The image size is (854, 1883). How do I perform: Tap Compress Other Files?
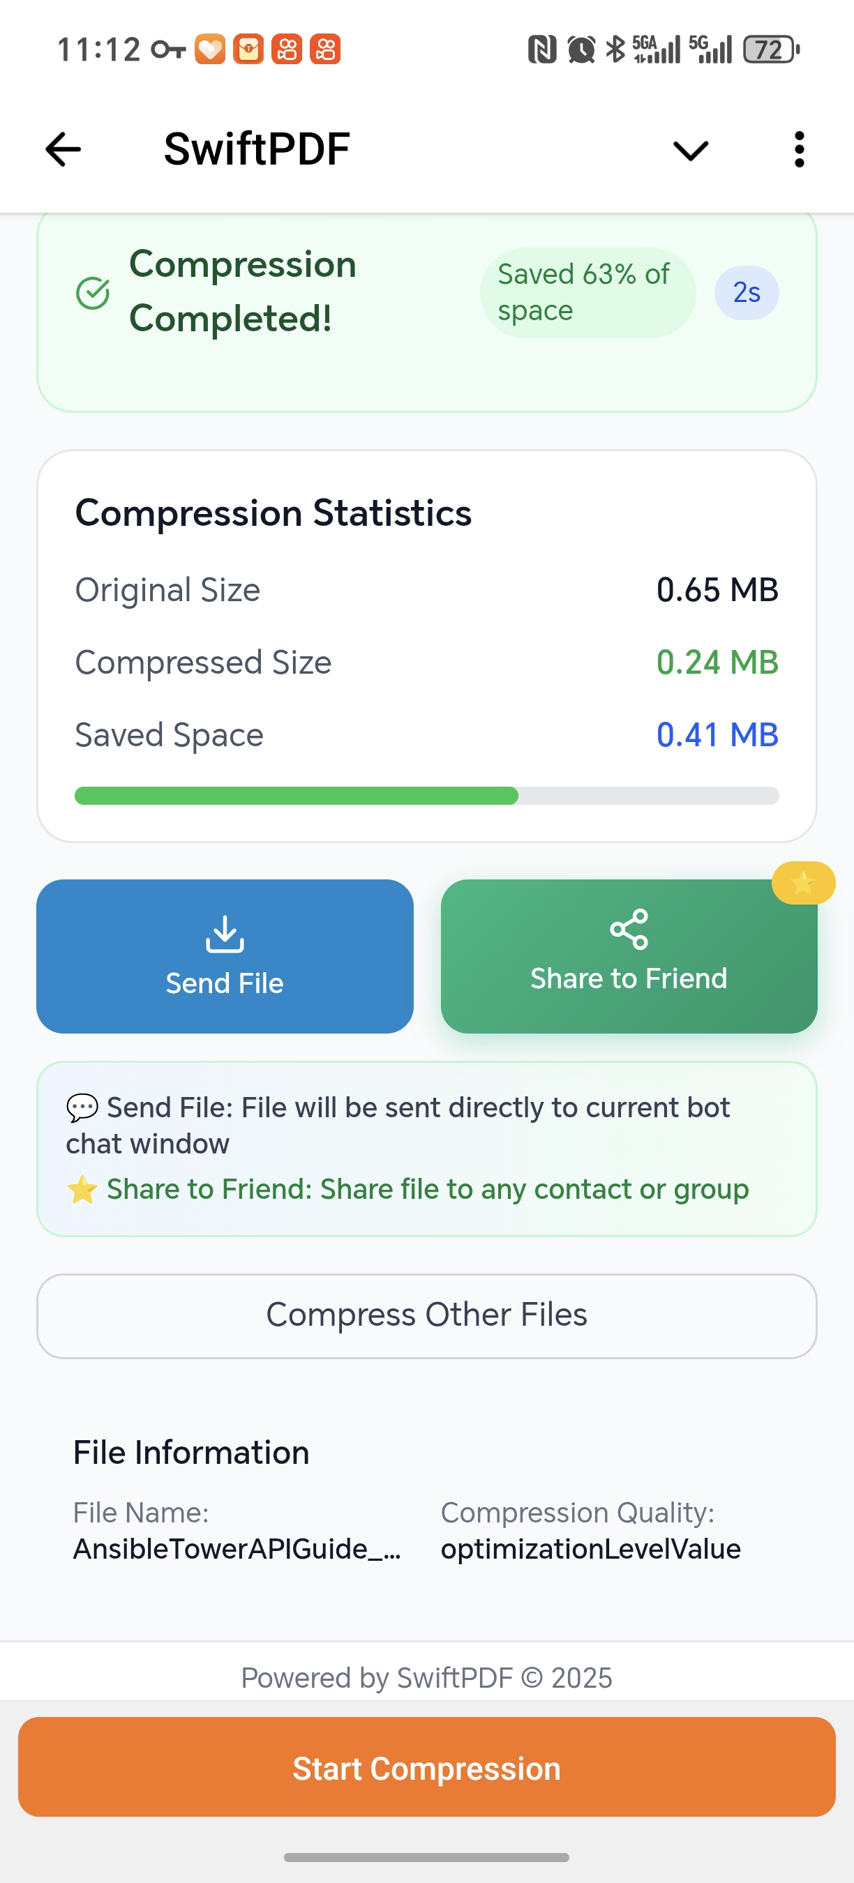[426, 1314]
